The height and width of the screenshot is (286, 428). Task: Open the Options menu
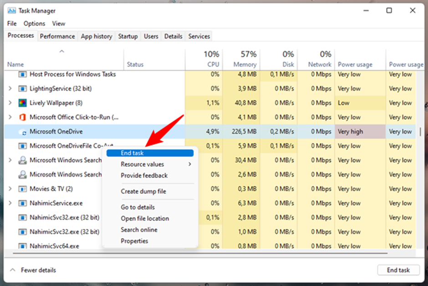(x=35, y=24)
